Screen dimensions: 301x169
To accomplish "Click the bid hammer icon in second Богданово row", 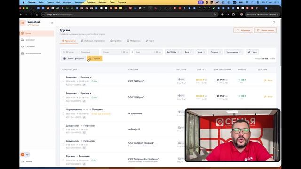I will 84,101.
